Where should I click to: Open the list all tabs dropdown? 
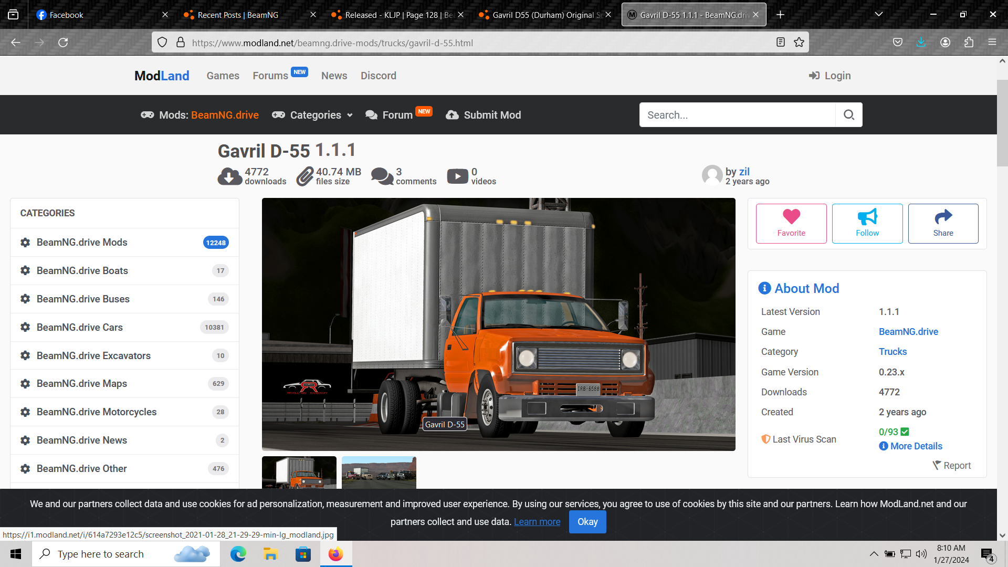pos(879,15)
